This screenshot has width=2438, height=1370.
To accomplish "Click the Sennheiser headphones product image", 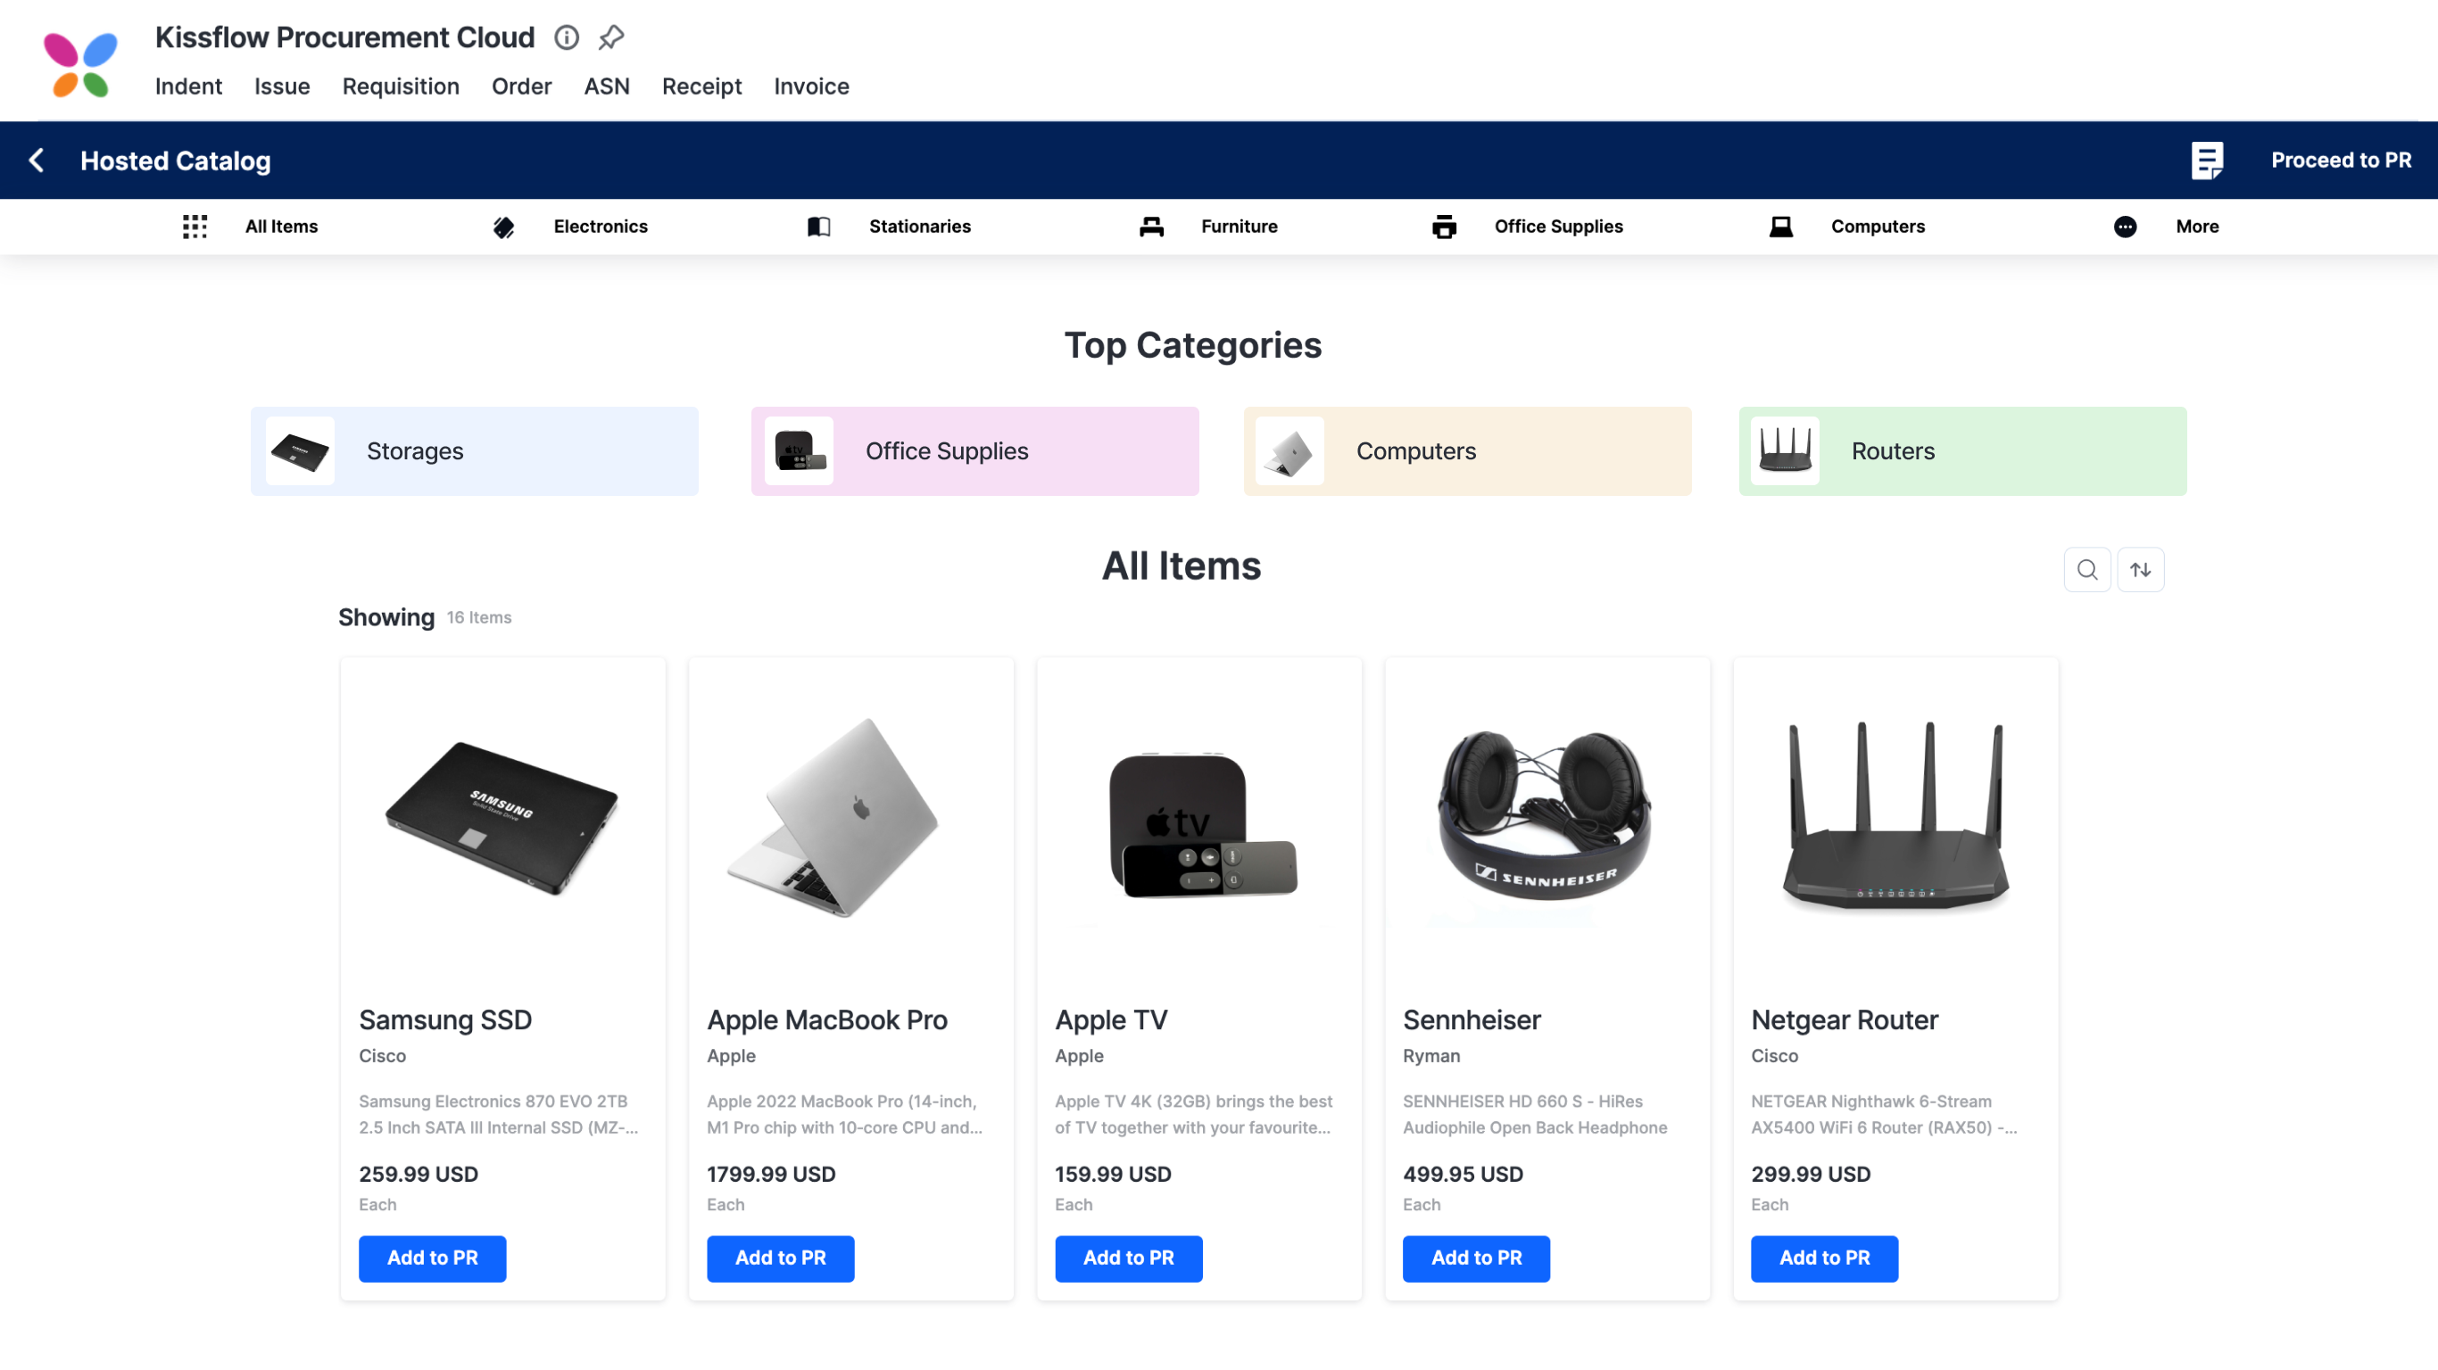I will click(x=1546, y=816).
